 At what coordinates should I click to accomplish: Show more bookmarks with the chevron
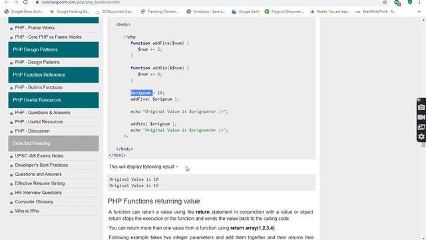(419, 12)
